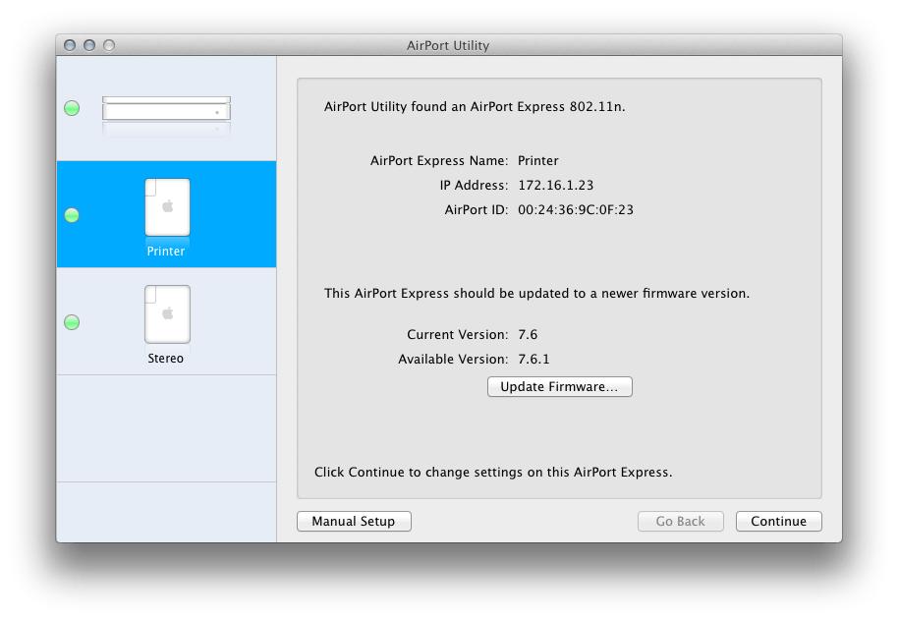Click the Stereo device's green status indicator
Screen dimensions: 898x620
(71, 322)
